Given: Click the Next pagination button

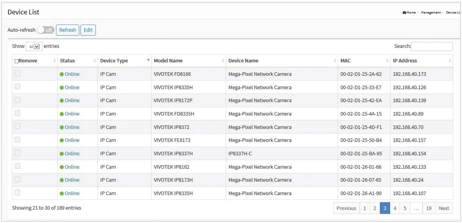Looking at the screenshot, I should [444, 208].
